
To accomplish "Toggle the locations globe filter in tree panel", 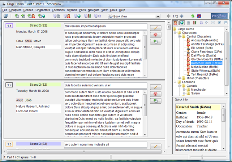I will pos(182,23).
